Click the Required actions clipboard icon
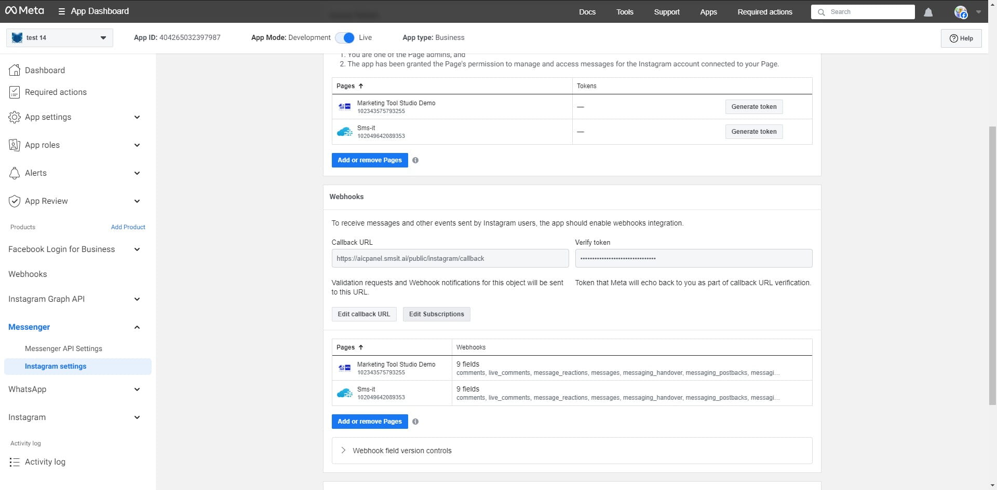The image size is (997, 490). tap(15, 92)
